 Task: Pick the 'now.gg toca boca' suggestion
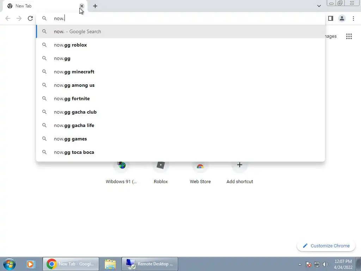(180, 152)
